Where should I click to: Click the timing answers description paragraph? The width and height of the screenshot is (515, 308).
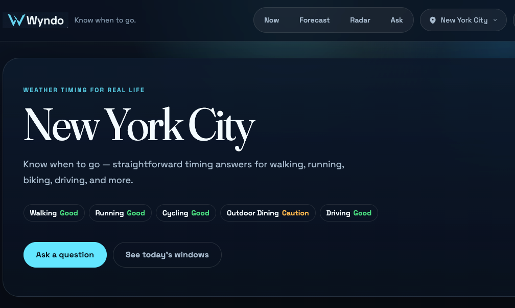tap(183, 172)
